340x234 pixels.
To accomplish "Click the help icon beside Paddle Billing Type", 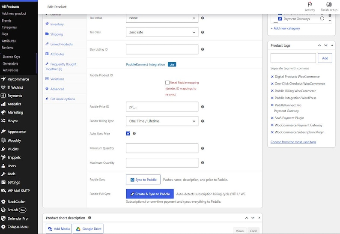I will [202, 121].
